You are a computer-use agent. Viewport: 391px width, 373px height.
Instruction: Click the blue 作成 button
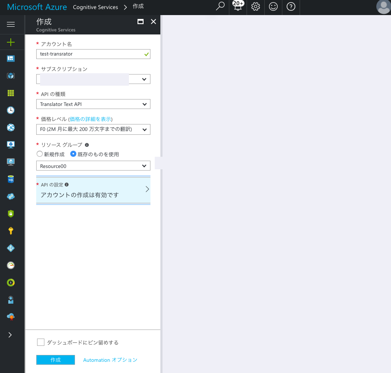click(56, 360)
